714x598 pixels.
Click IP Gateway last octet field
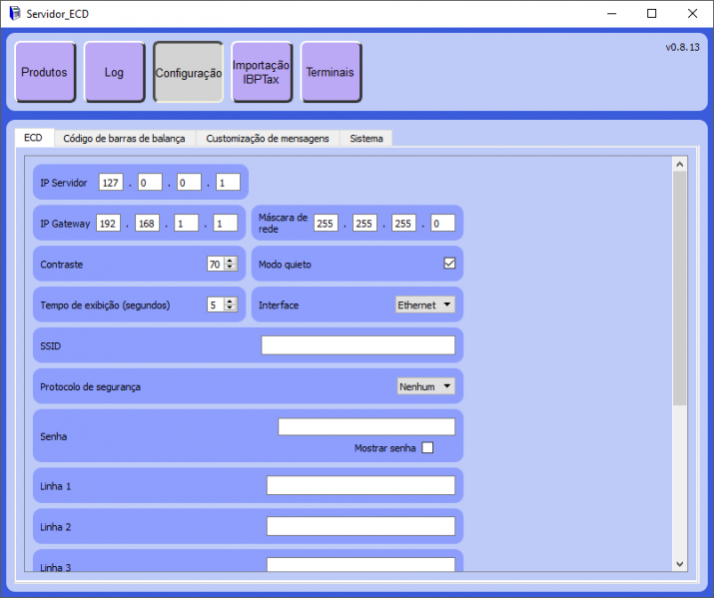click(x=226, y=223)
